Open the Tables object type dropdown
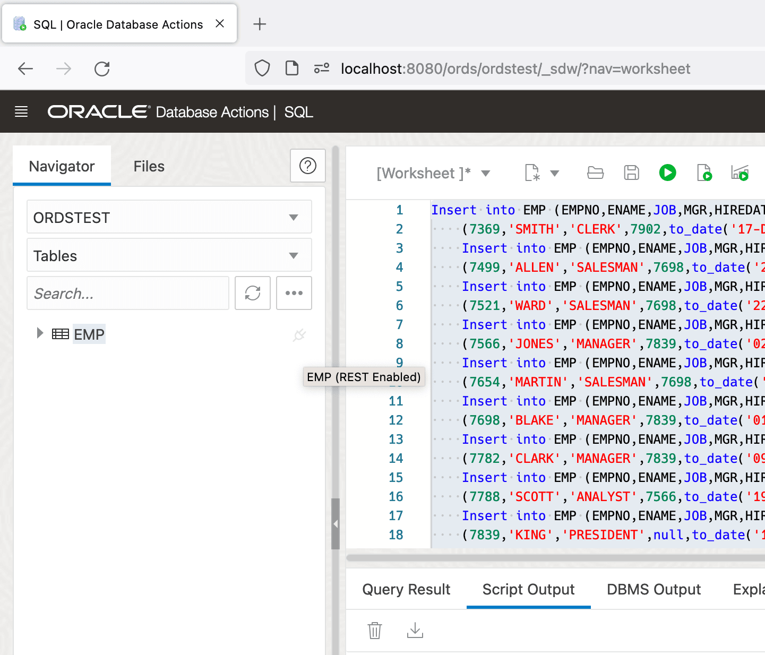The width and height of the screenshot is (765, 655). tap(169, 255)
